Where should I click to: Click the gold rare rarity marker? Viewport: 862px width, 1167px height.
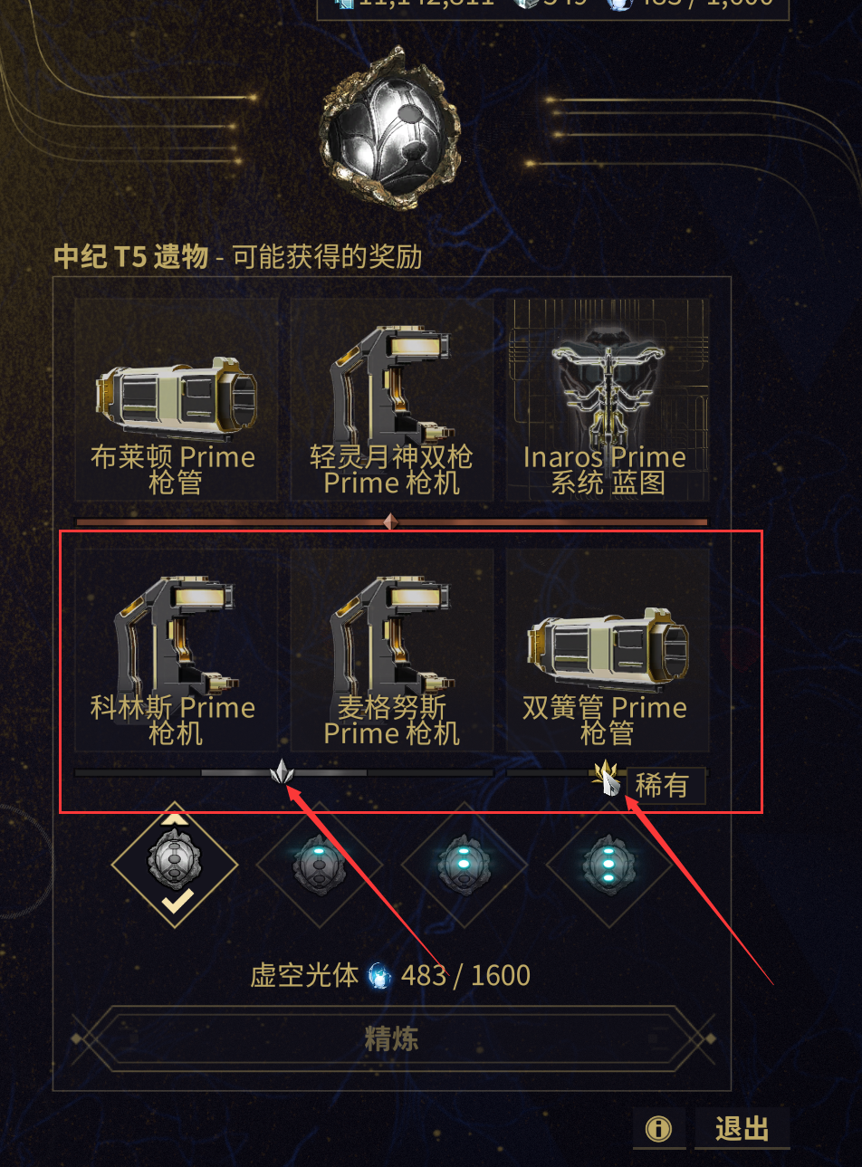coord(607,778)
